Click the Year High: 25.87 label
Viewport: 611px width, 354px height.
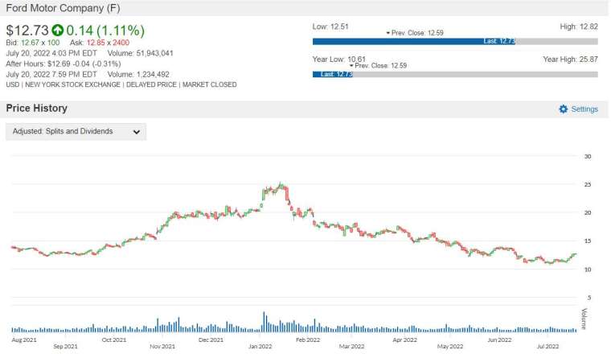[x=571, y=60]
